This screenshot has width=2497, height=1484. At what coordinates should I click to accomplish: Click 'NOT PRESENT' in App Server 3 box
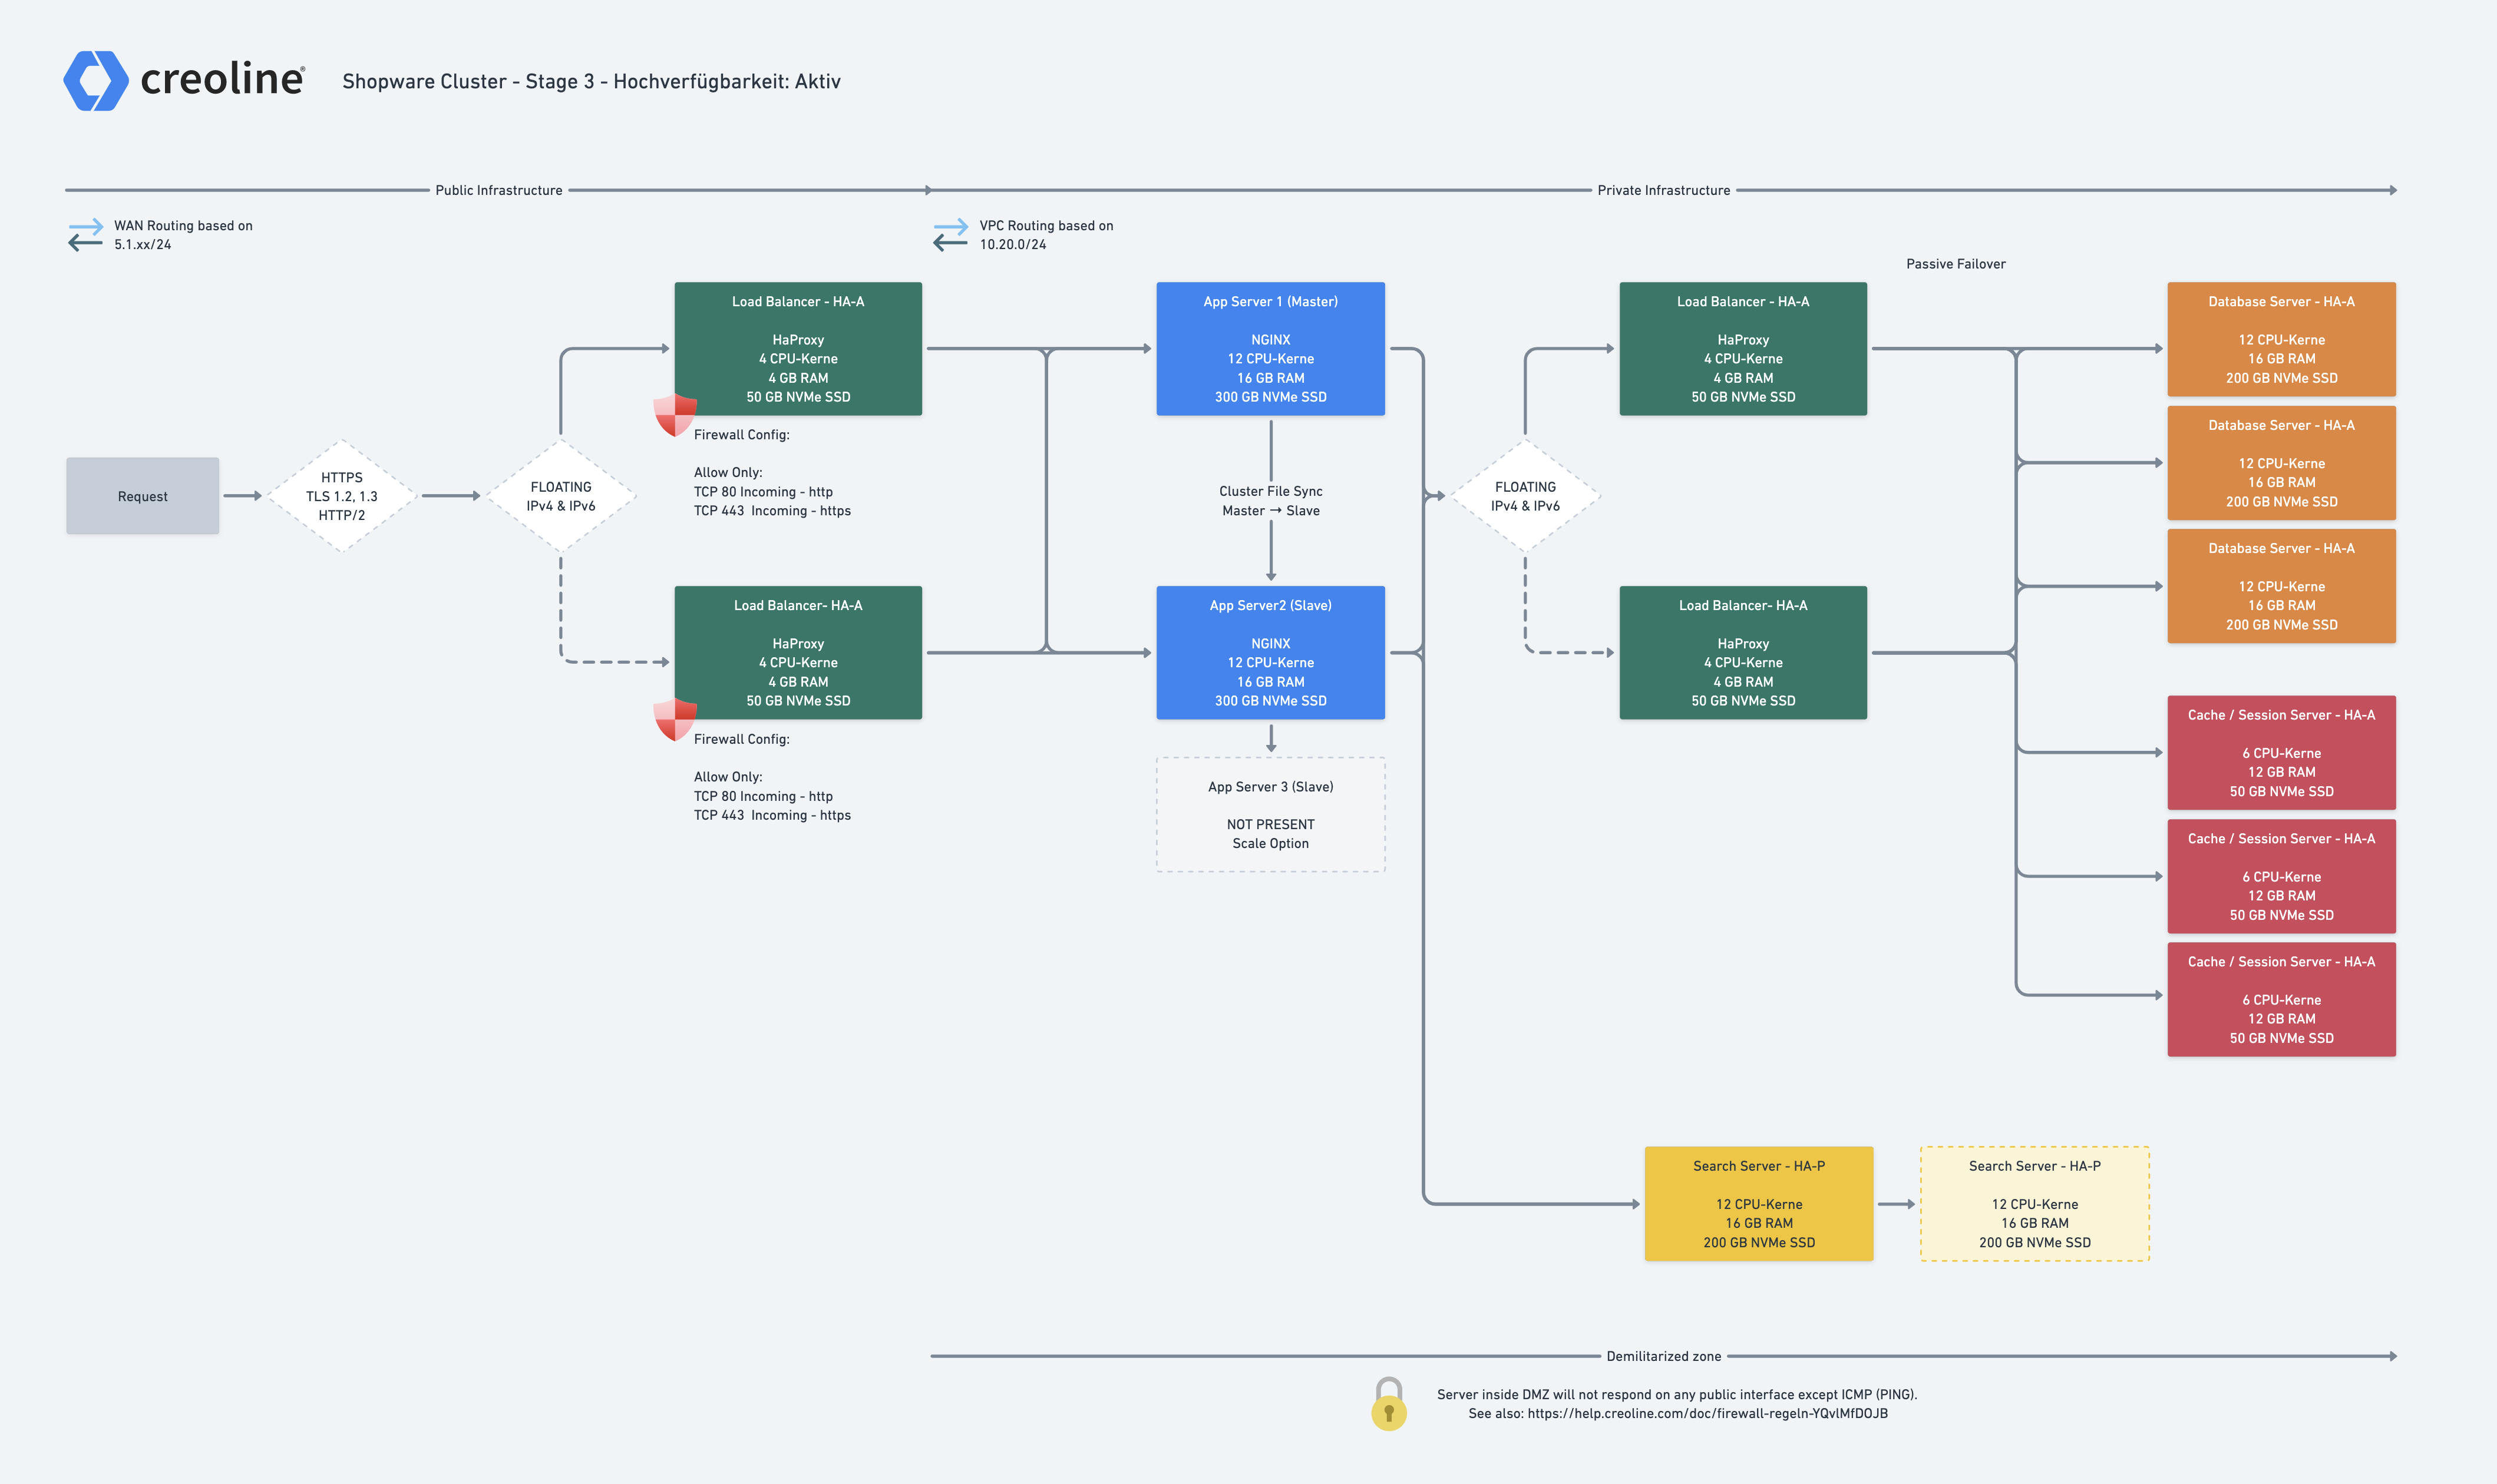pos(1270,825)
